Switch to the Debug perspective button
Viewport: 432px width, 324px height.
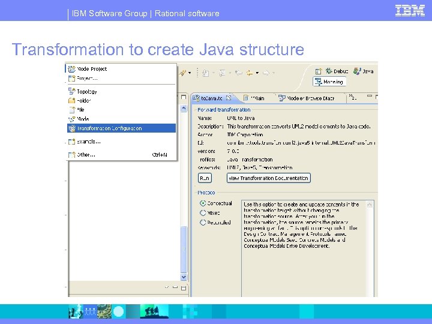[x=337, y=71]
